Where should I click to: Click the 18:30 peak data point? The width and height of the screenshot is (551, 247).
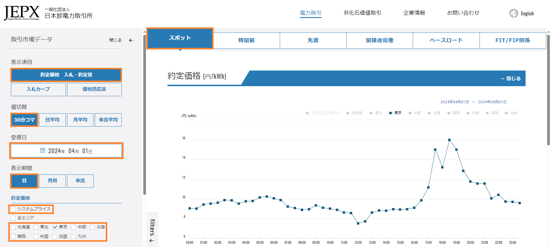coord(449,140)
